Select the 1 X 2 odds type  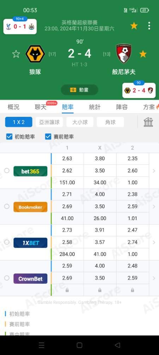19,122
